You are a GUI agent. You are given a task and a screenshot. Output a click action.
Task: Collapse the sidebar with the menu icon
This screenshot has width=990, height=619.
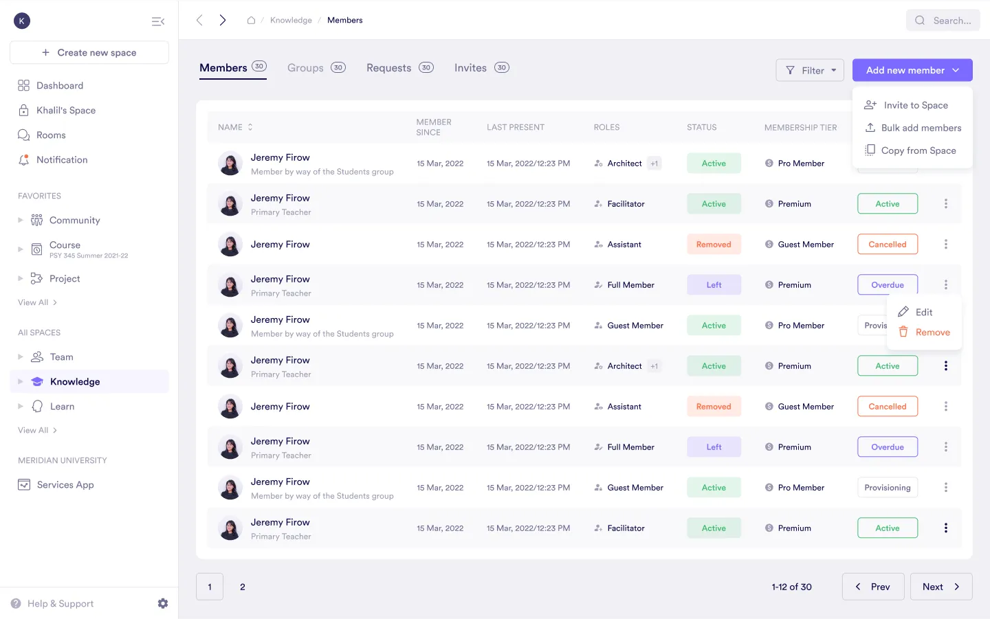coord(157,21)
